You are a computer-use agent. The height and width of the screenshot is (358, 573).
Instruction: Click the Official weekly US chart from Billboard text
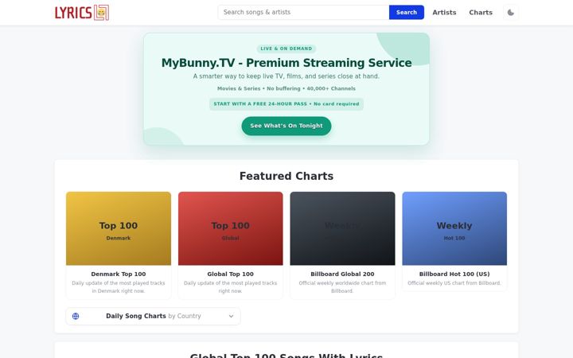pos(454,283)
